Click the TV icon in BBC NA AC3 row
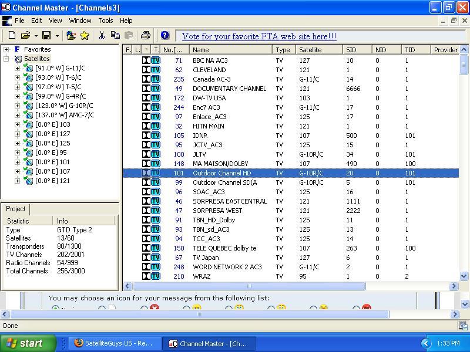The width and height of the screenshot is (470, 352). tap(156, 60)
